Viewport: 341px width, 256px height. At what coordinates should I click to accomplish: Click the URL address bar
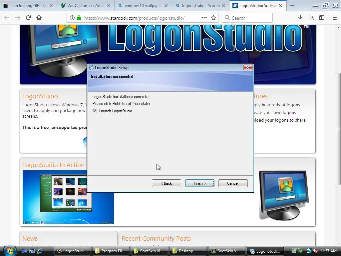coord(143,18)
